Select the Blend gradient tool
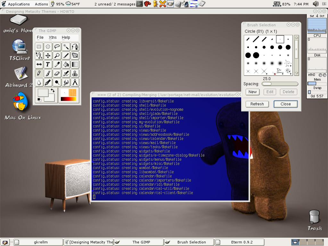328x246 pixels. click(x=75, y=64)
